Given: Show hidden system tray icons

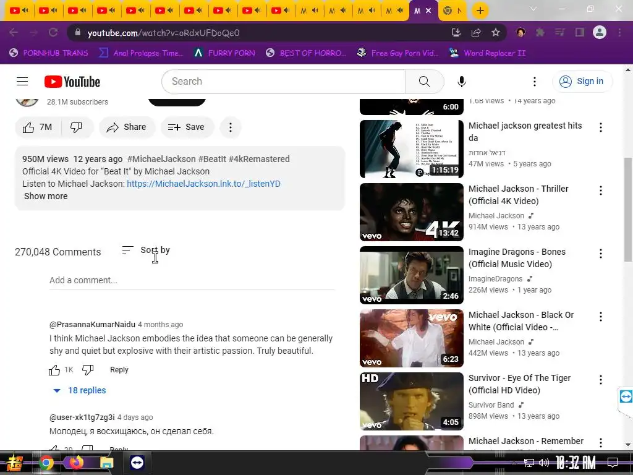Looking at the screenshot, I should pyautogui.click(x=514, y=463).
